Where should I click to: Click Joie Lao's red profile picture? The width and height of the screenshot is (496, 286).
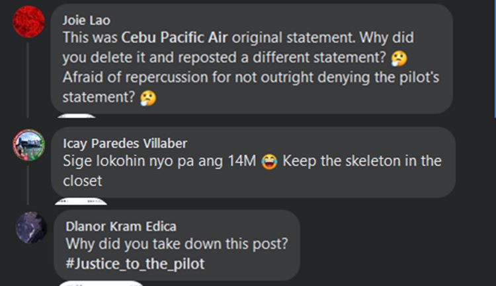29,22
